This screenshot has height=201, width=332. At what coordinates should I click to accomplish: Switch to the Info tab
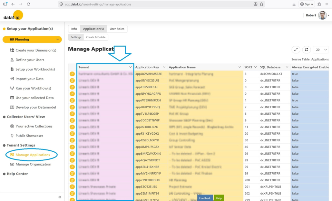coord(74,29)
